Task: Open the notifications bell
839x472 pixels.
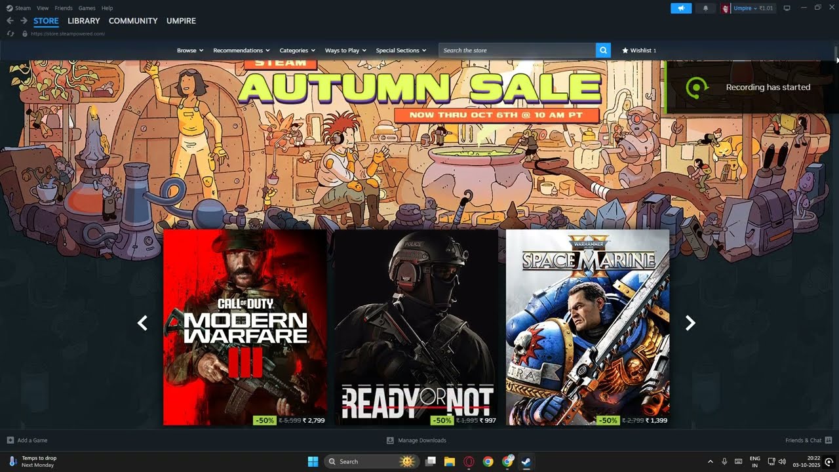Action: (705, 8)
